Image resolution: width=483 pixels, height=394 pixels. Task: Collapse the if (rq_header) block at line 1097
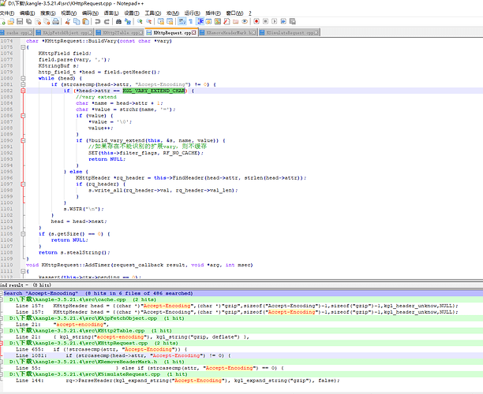[23, 184]
